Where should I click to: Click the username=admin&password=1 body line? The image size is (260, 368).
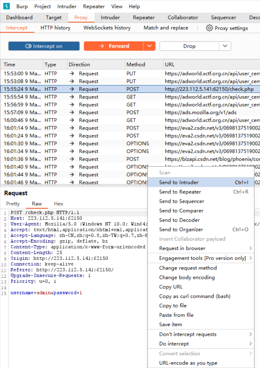coord(46,293)
